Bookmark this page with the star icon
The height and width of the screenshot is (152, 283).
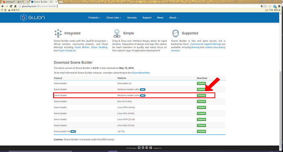tap(265, 6)
